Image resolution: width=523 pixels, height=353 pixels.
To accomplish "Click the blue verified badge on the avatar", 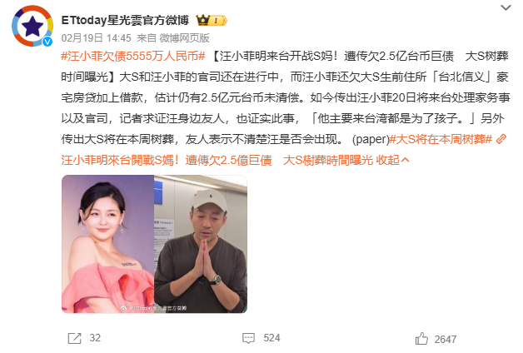I will click(x=47, y=42).
